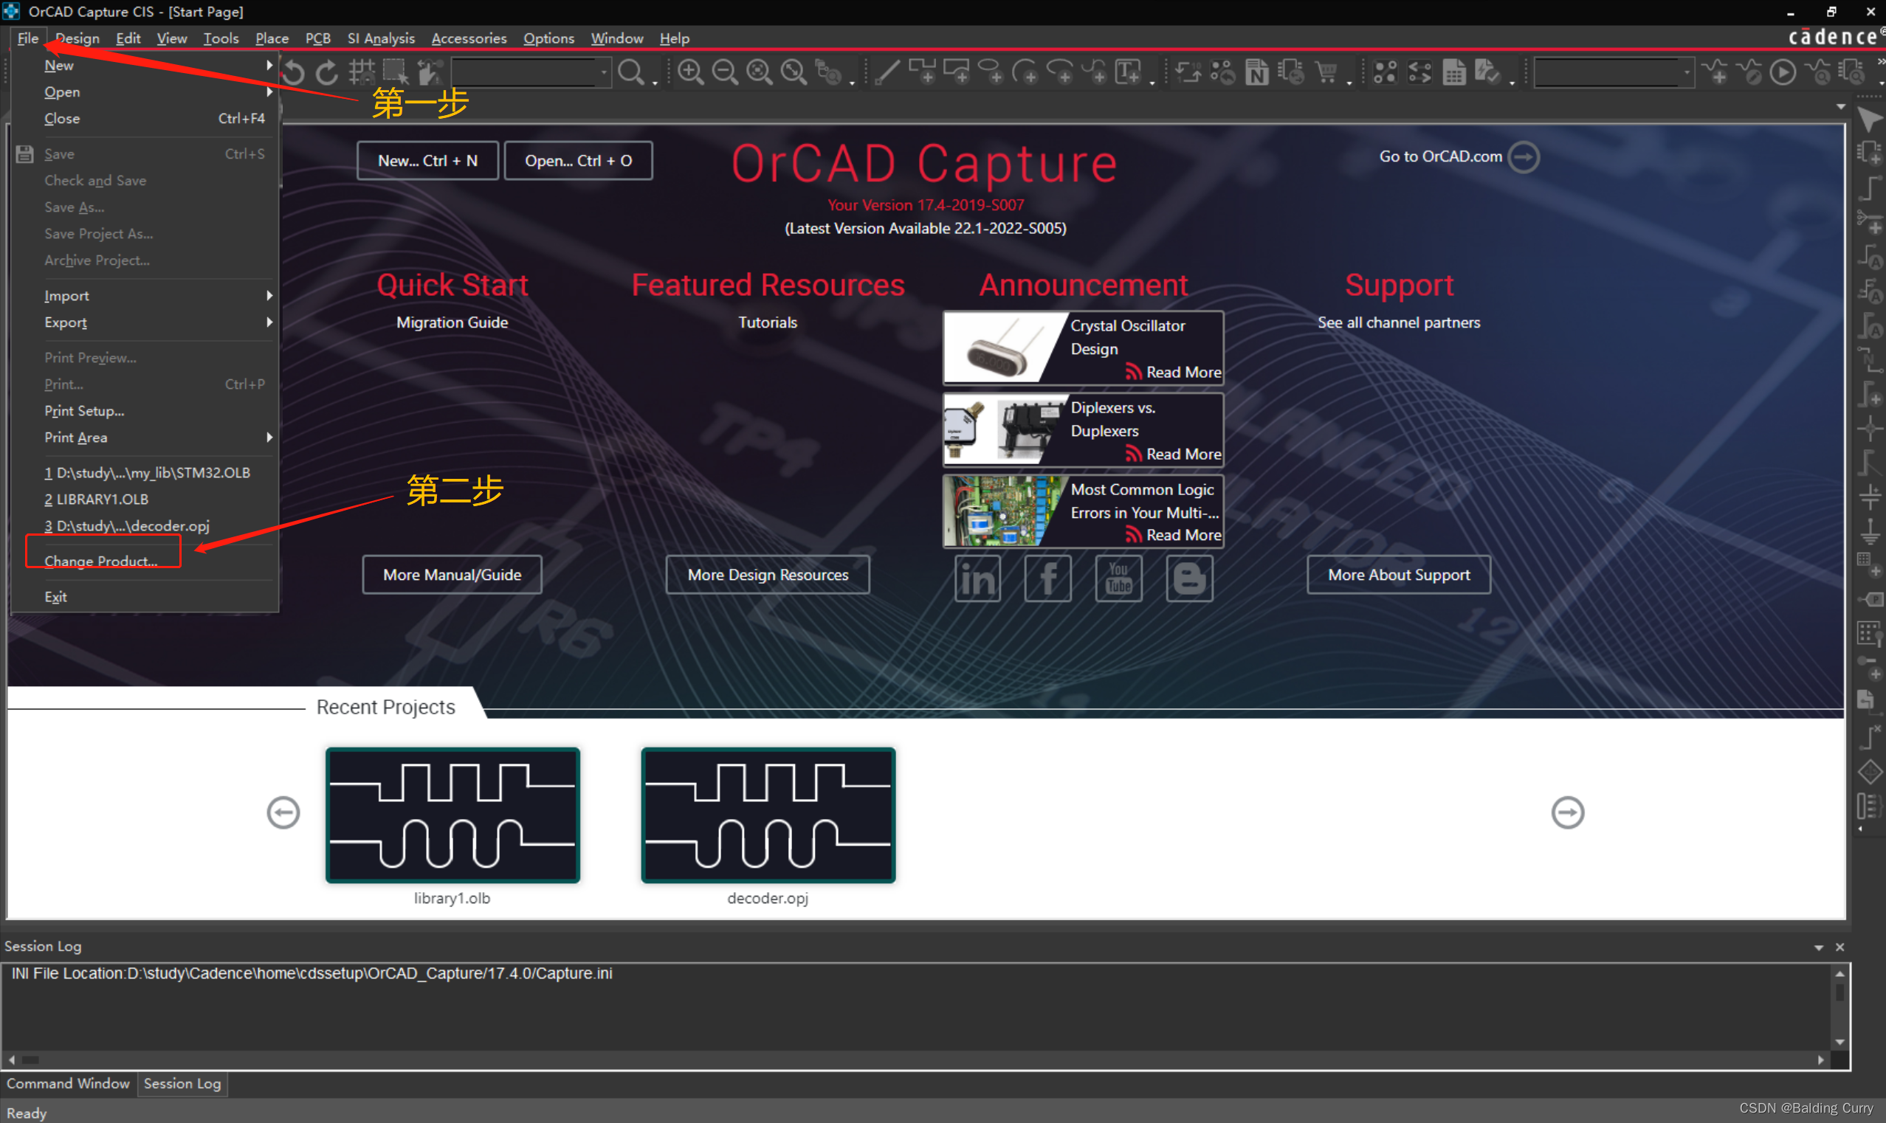Switch to the Command Window tab
This screenshot has width=1886, height=1123.
(67, 1084)
